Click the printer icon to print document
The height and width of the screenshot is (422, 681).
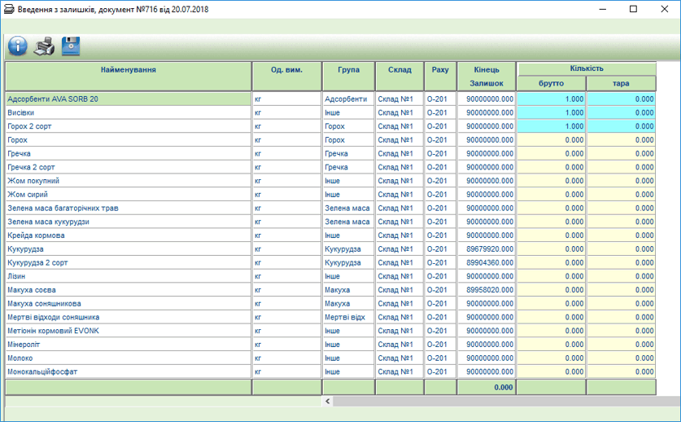[x=44, y=46]
